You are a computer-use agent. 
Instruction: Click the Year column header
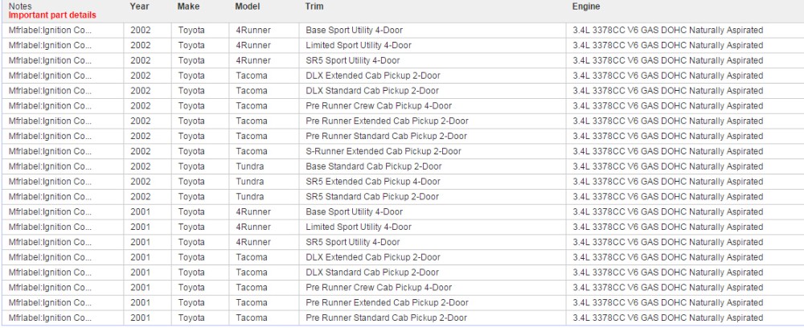(x=139, y=6)
